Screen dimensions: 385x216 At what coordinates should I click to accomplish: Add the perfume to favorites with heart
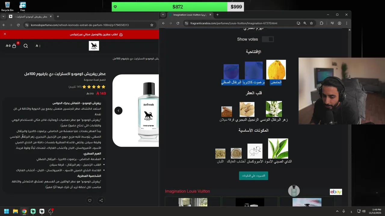tap(90, 200)
